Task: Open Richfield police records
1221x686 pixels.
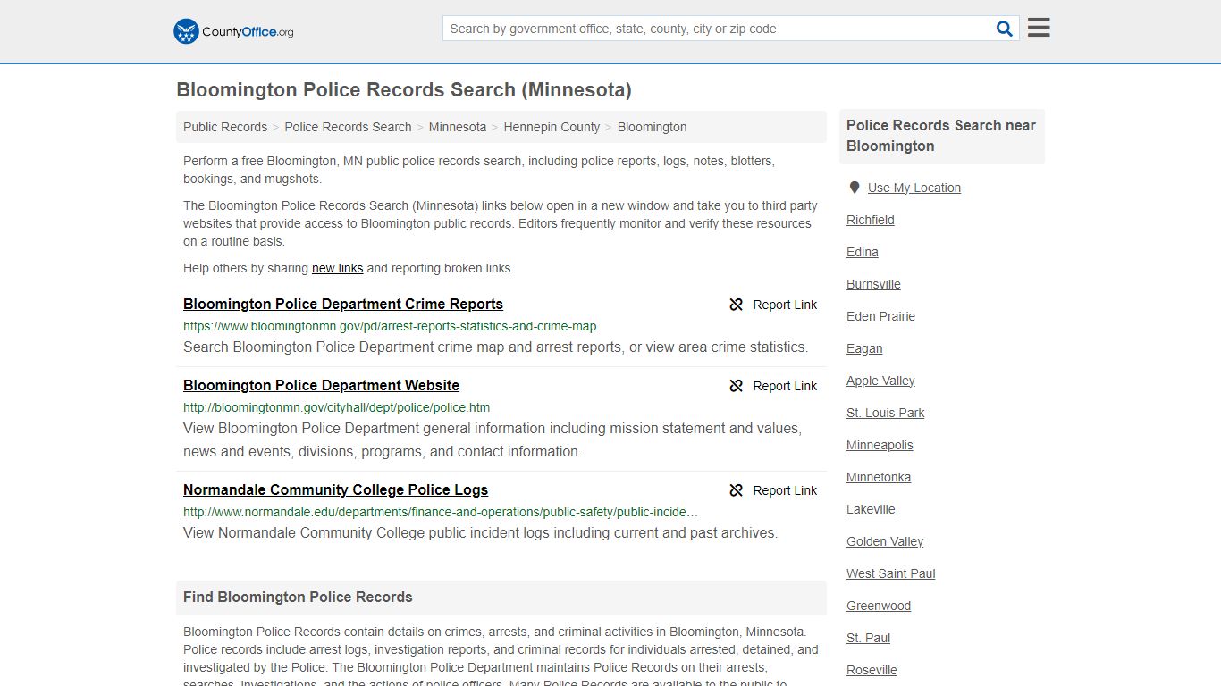Action: [871, 220]
